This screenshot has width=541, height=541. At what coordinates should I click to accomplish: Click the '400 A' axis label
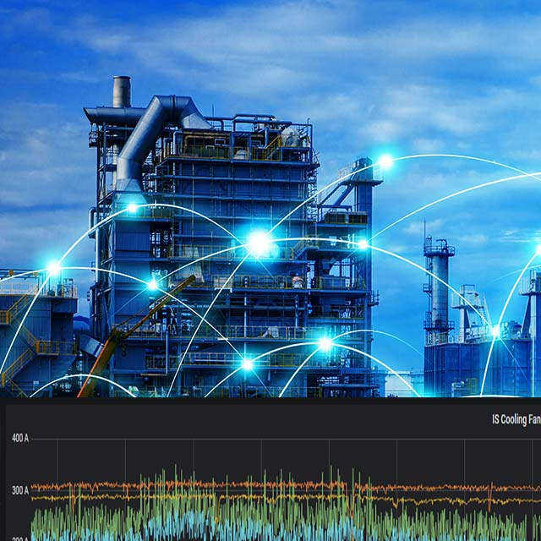(20, 438)
